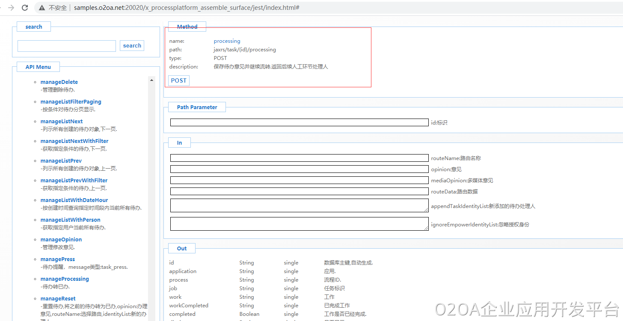This screenshot has width=623, height=321.
Task: Focus the routeName input field
Action: 299,158
